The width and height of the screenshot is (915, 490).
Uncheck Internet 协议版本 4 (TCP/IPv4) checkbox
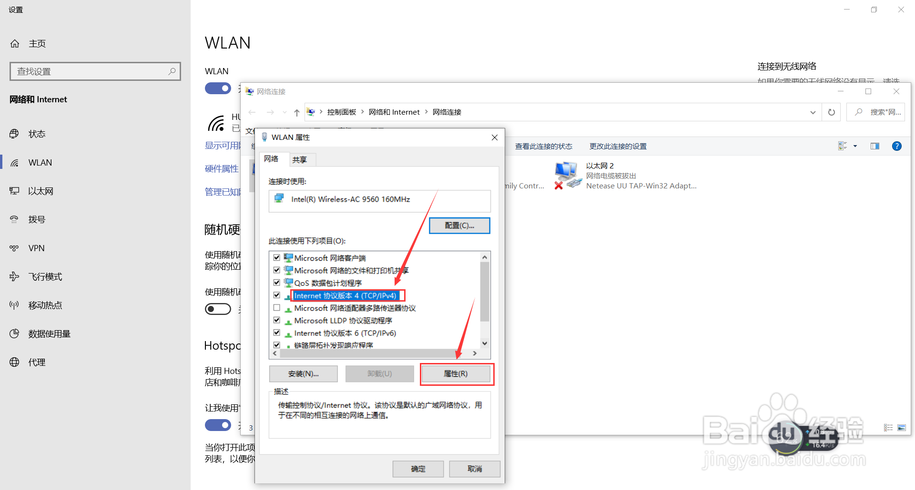[277, 295]
